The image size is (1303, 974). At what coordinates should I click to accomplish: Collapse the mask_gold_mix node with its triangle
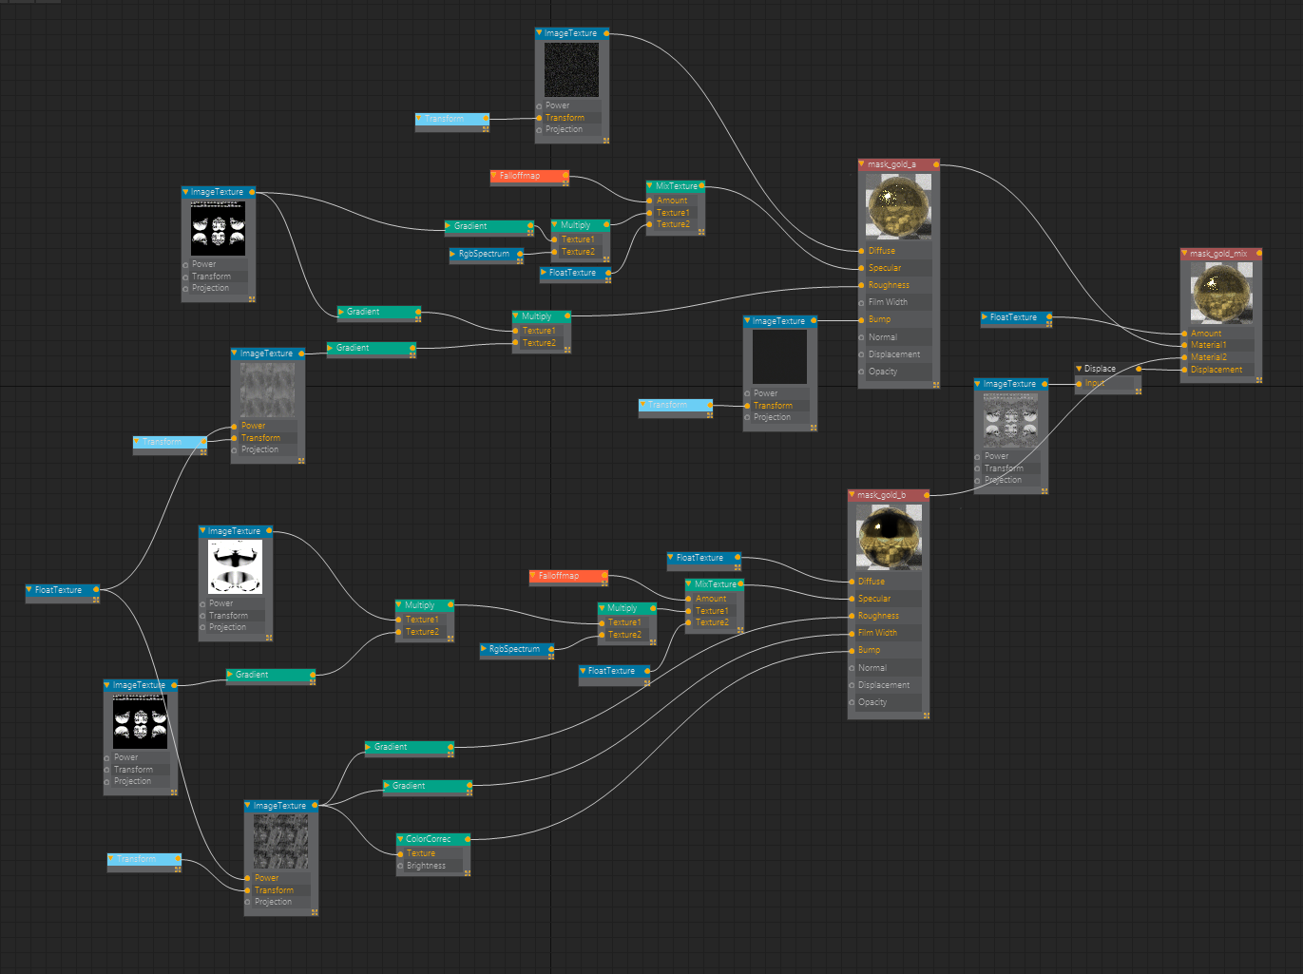[x=1184, y=254]
